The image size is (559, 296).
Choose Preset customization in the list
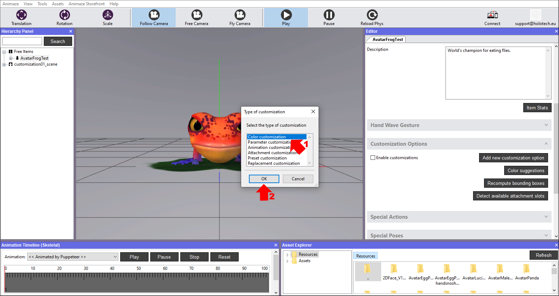click(267, 158)
